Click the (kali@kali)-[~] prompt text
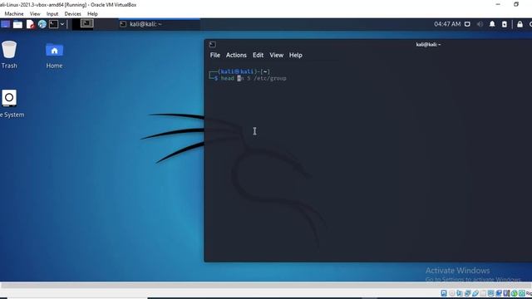This screenshot has height=299, width=532. click(244, 71)
